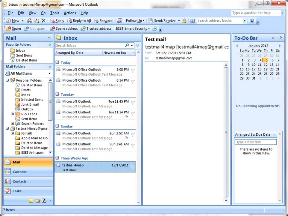This screenshot has width=288, height=216.
Task: Click the ESET round icon in the toolbar
Action: [x=155, y=29]
